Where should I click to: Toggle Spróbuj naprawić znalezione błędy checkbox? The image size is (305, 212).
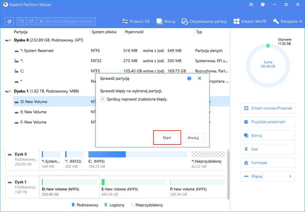coord(102,99)
